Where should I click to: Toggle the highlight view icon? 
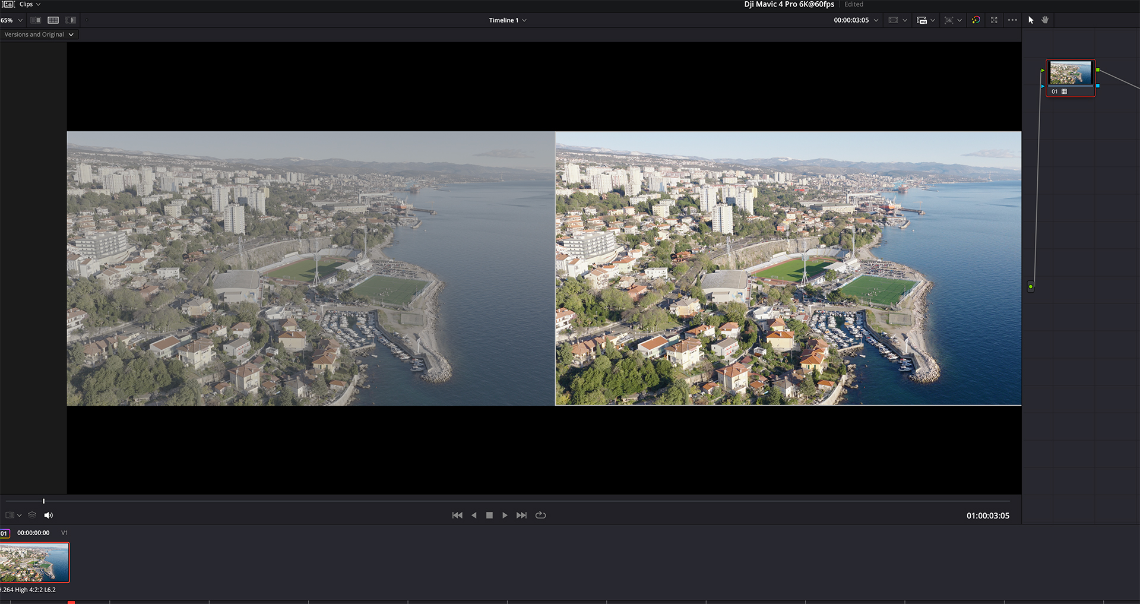click(x=71, y=20)
